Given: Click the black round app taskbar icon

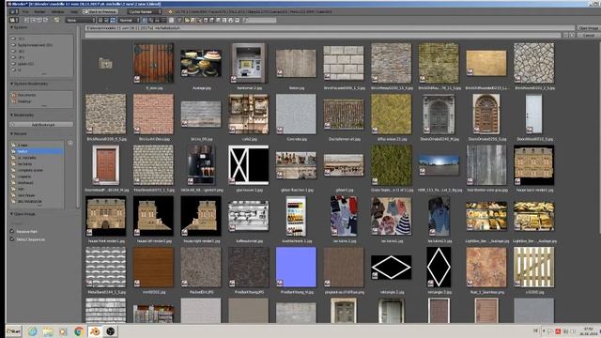Looking at the screenshot, I should point(111,331).
